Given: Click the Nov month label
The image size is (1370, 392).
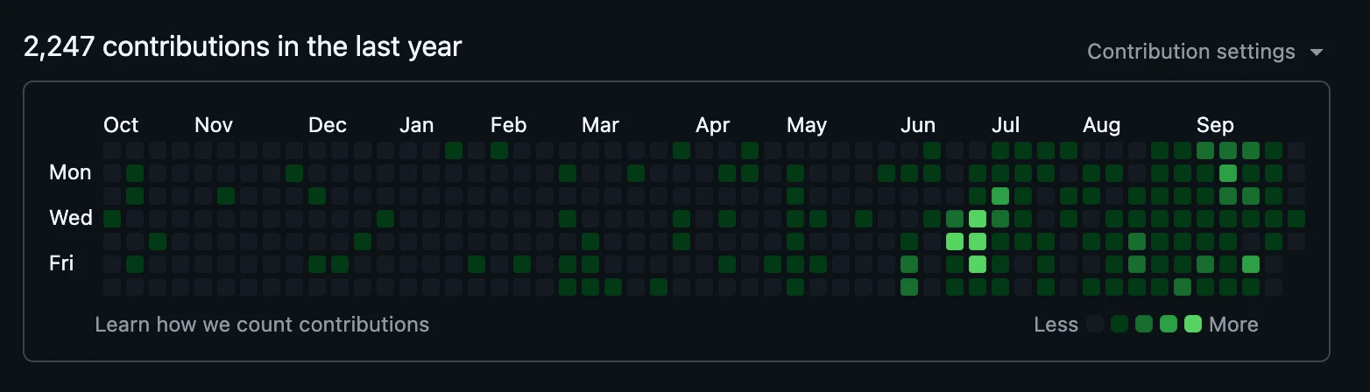Looking at the screenshot, I should [x=214, y=125].
